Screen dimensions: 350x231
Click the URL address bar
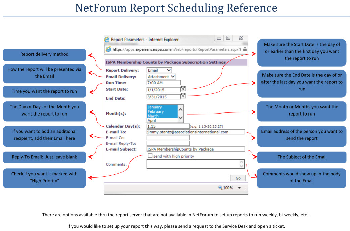[x=176, y=49]
